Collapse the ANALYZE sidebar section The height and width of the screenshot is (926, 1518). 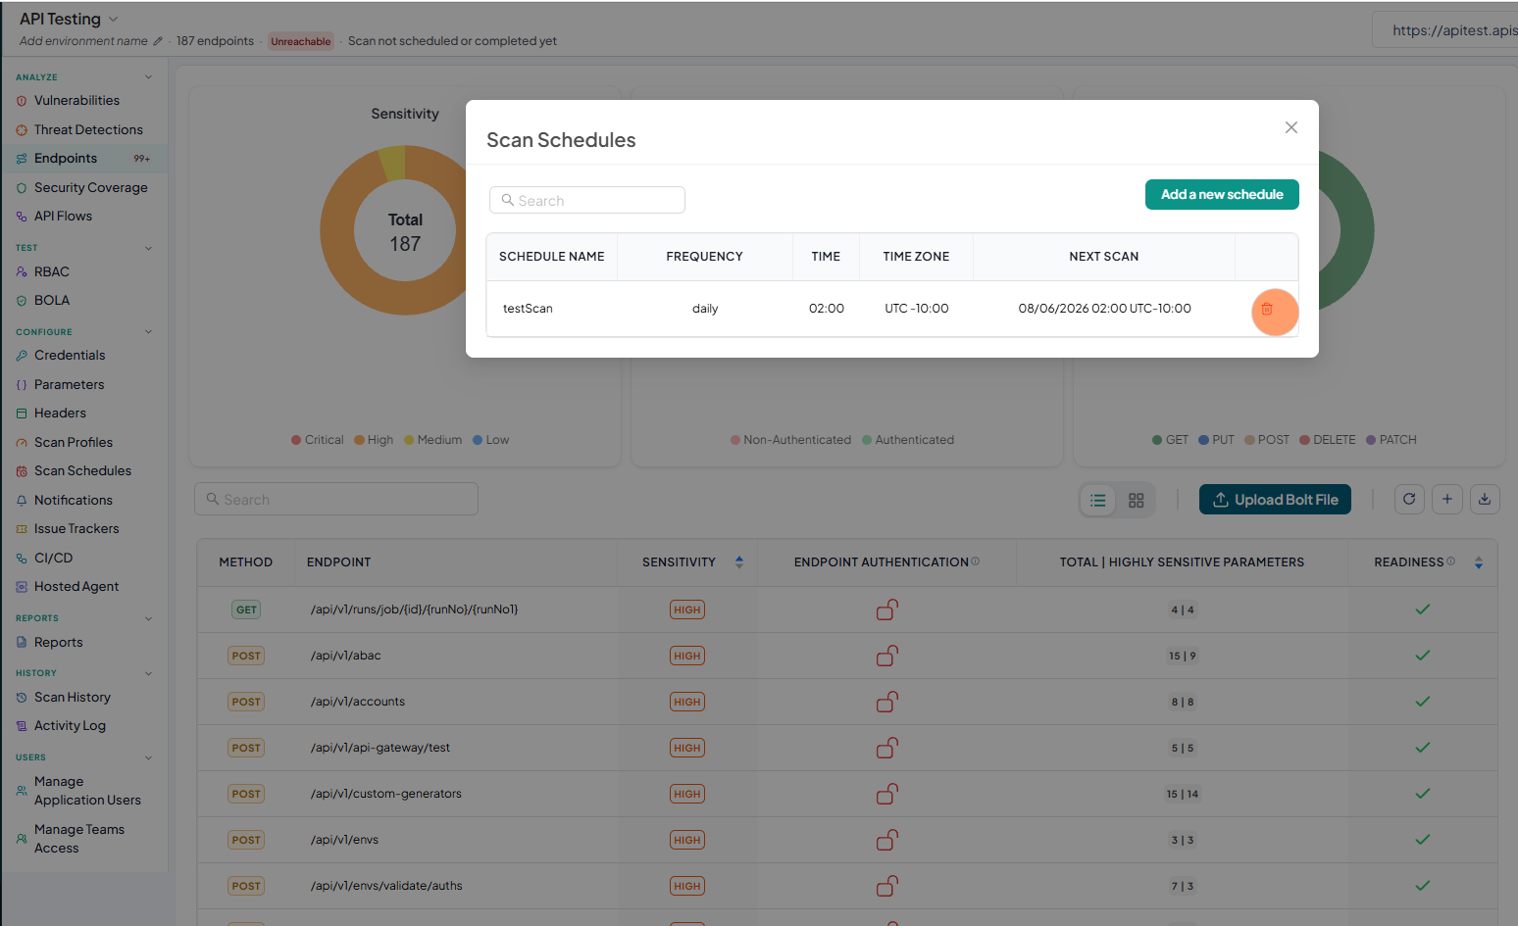[148, 76]
